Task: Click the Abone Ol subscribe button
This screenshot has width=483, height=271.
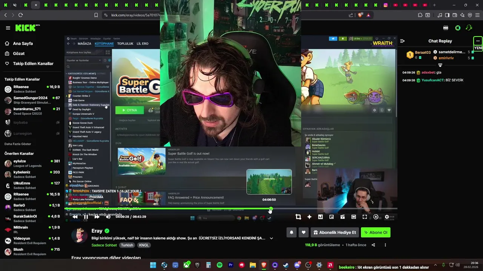Action: 375,233
